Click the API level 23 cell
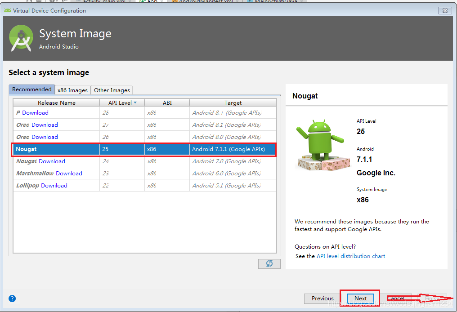 point(122,174)
